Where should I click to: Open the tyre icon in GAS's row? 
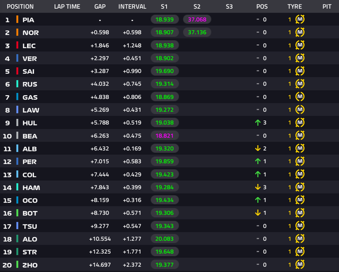(300, 97)
